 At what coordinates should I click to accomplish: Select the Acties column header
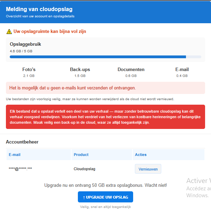141,155
